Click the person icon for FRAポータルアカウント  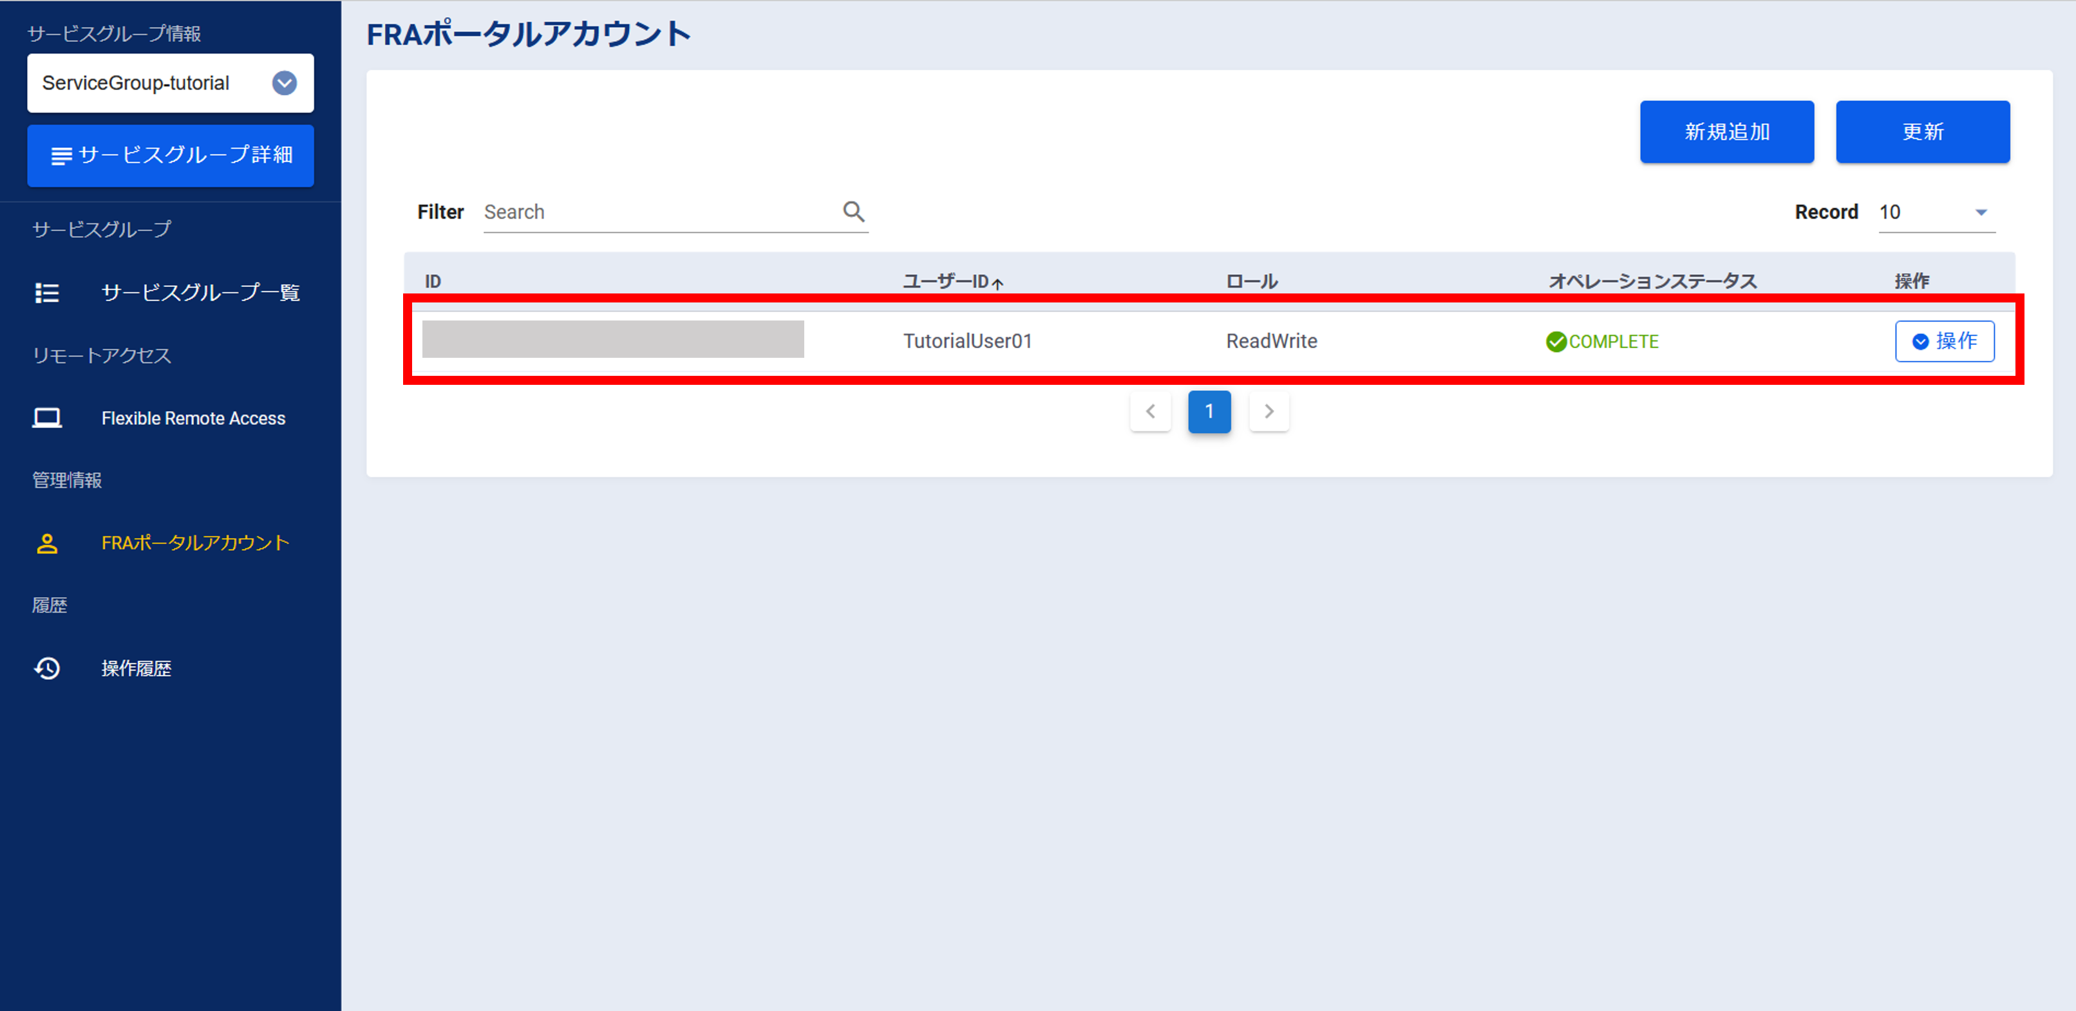pyautogui.click(x=47, y=544)
